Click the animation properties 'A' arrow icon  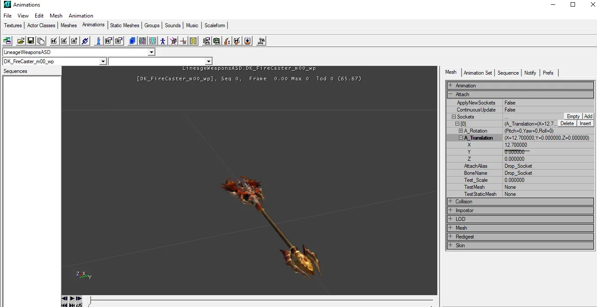(119, 41)
